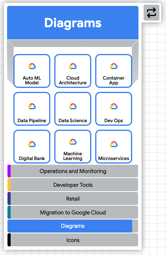This screenshot has width=166, height=255.
Task: Open the Data Science diagram tile
Action: (x=73, y=109)
